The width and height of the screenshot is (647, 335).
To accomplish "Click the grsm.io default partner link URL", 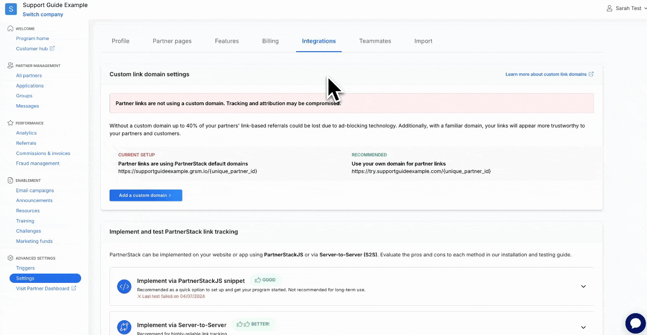I will pos(188,171).
